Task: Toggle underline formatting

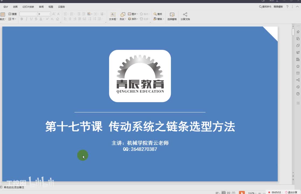Action: [x=31, y=19]
